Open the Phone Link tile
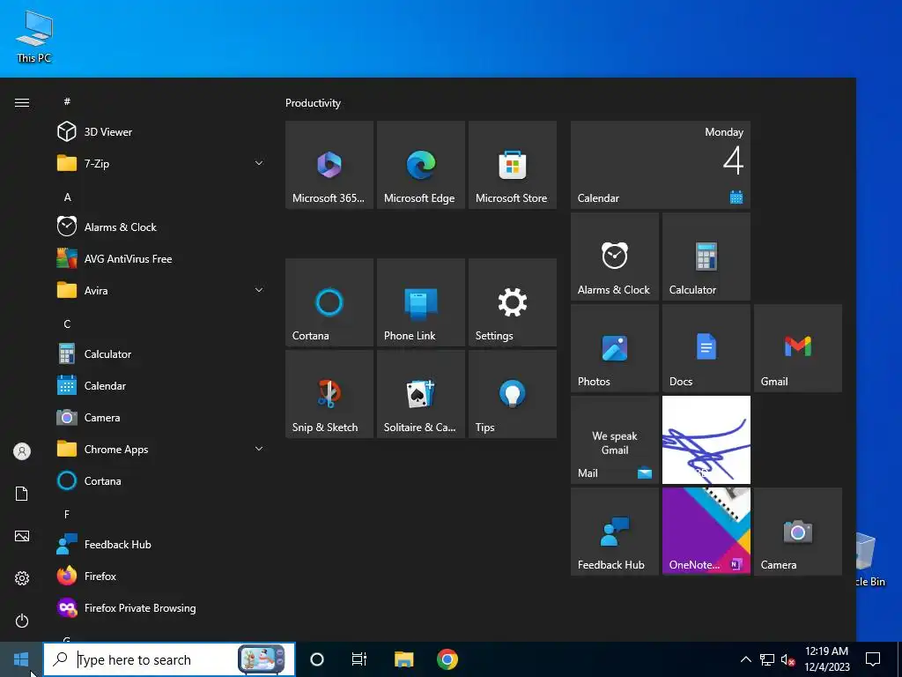This screenshot has width=902, height=677. click(x=420, y=302)
